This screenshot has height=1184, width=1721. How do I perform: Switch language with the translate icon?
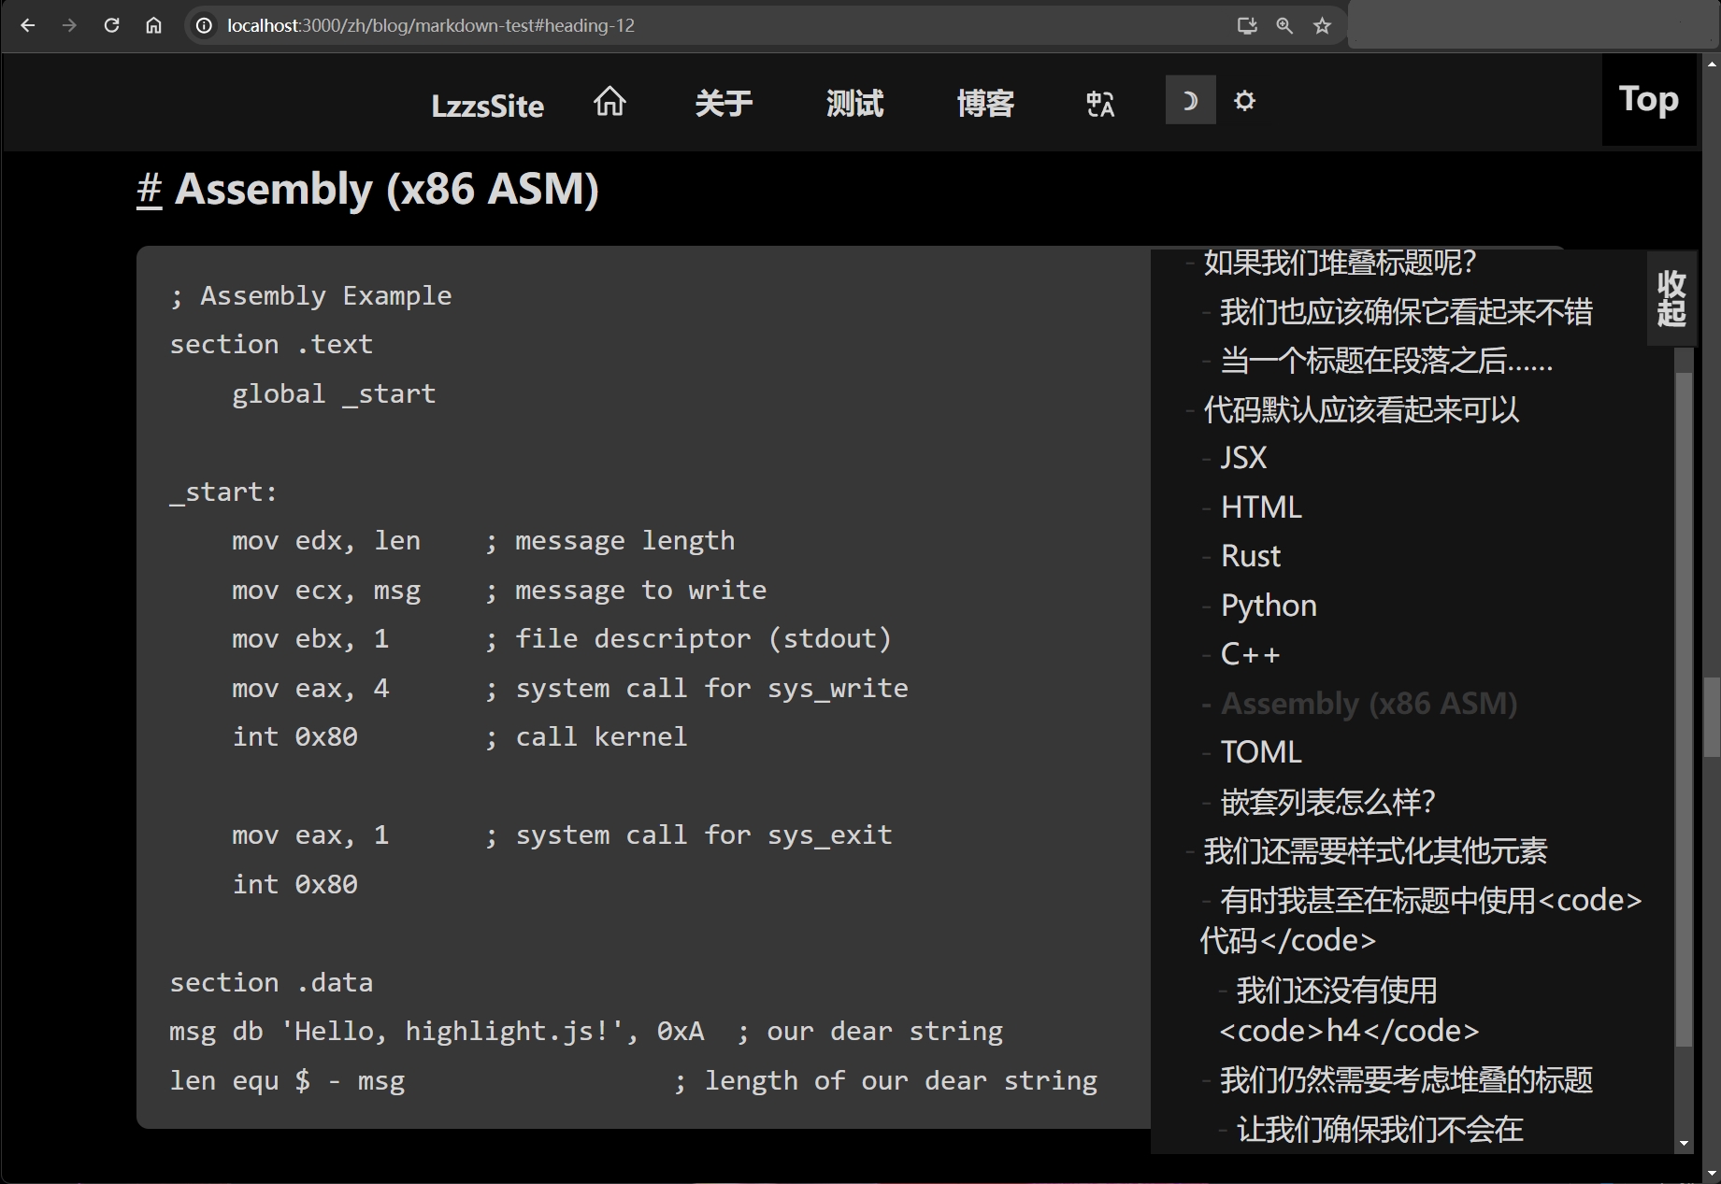[1100, 103]
